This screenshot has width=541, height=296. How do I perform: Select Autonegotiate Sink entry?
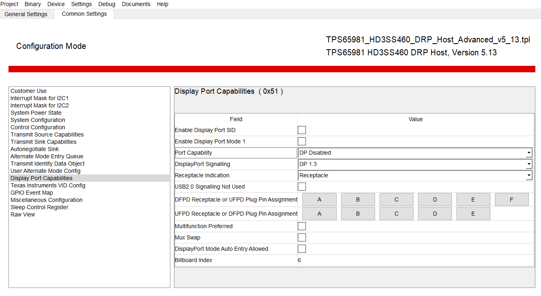tap(89, 149)
